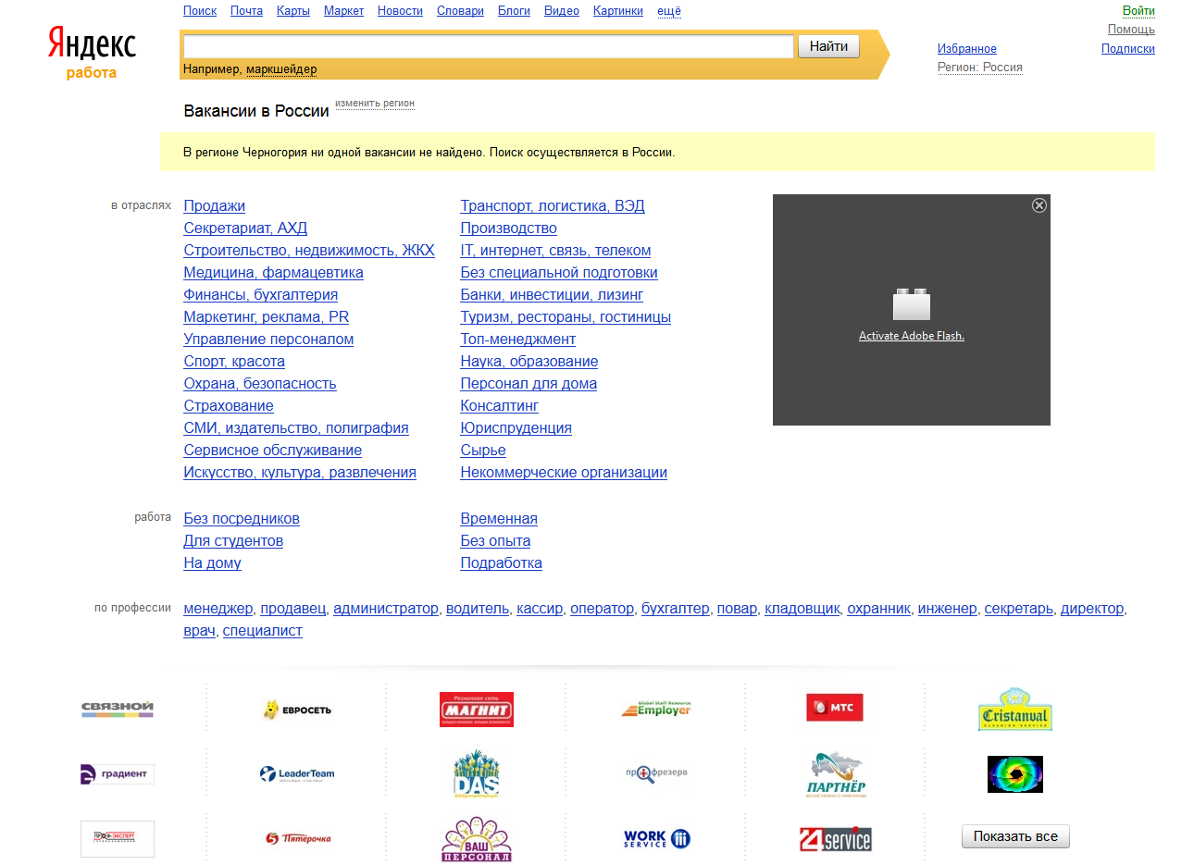Click the Показать все button
The height and width of the screenshot is (865, 1194).
tap(1015, 836)
